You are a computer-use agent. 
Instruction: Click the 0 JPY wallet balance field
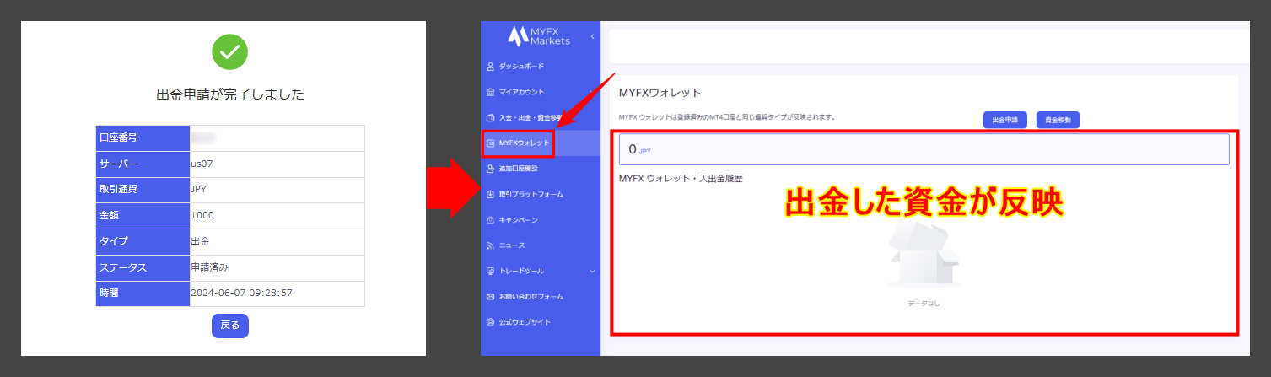tap(924, 149)
